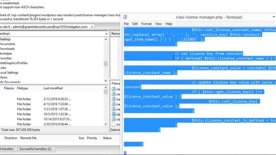This screenshot has height=155, width=276.
Task: Switch to the failed transfers tab
Action: pos(7,149)
